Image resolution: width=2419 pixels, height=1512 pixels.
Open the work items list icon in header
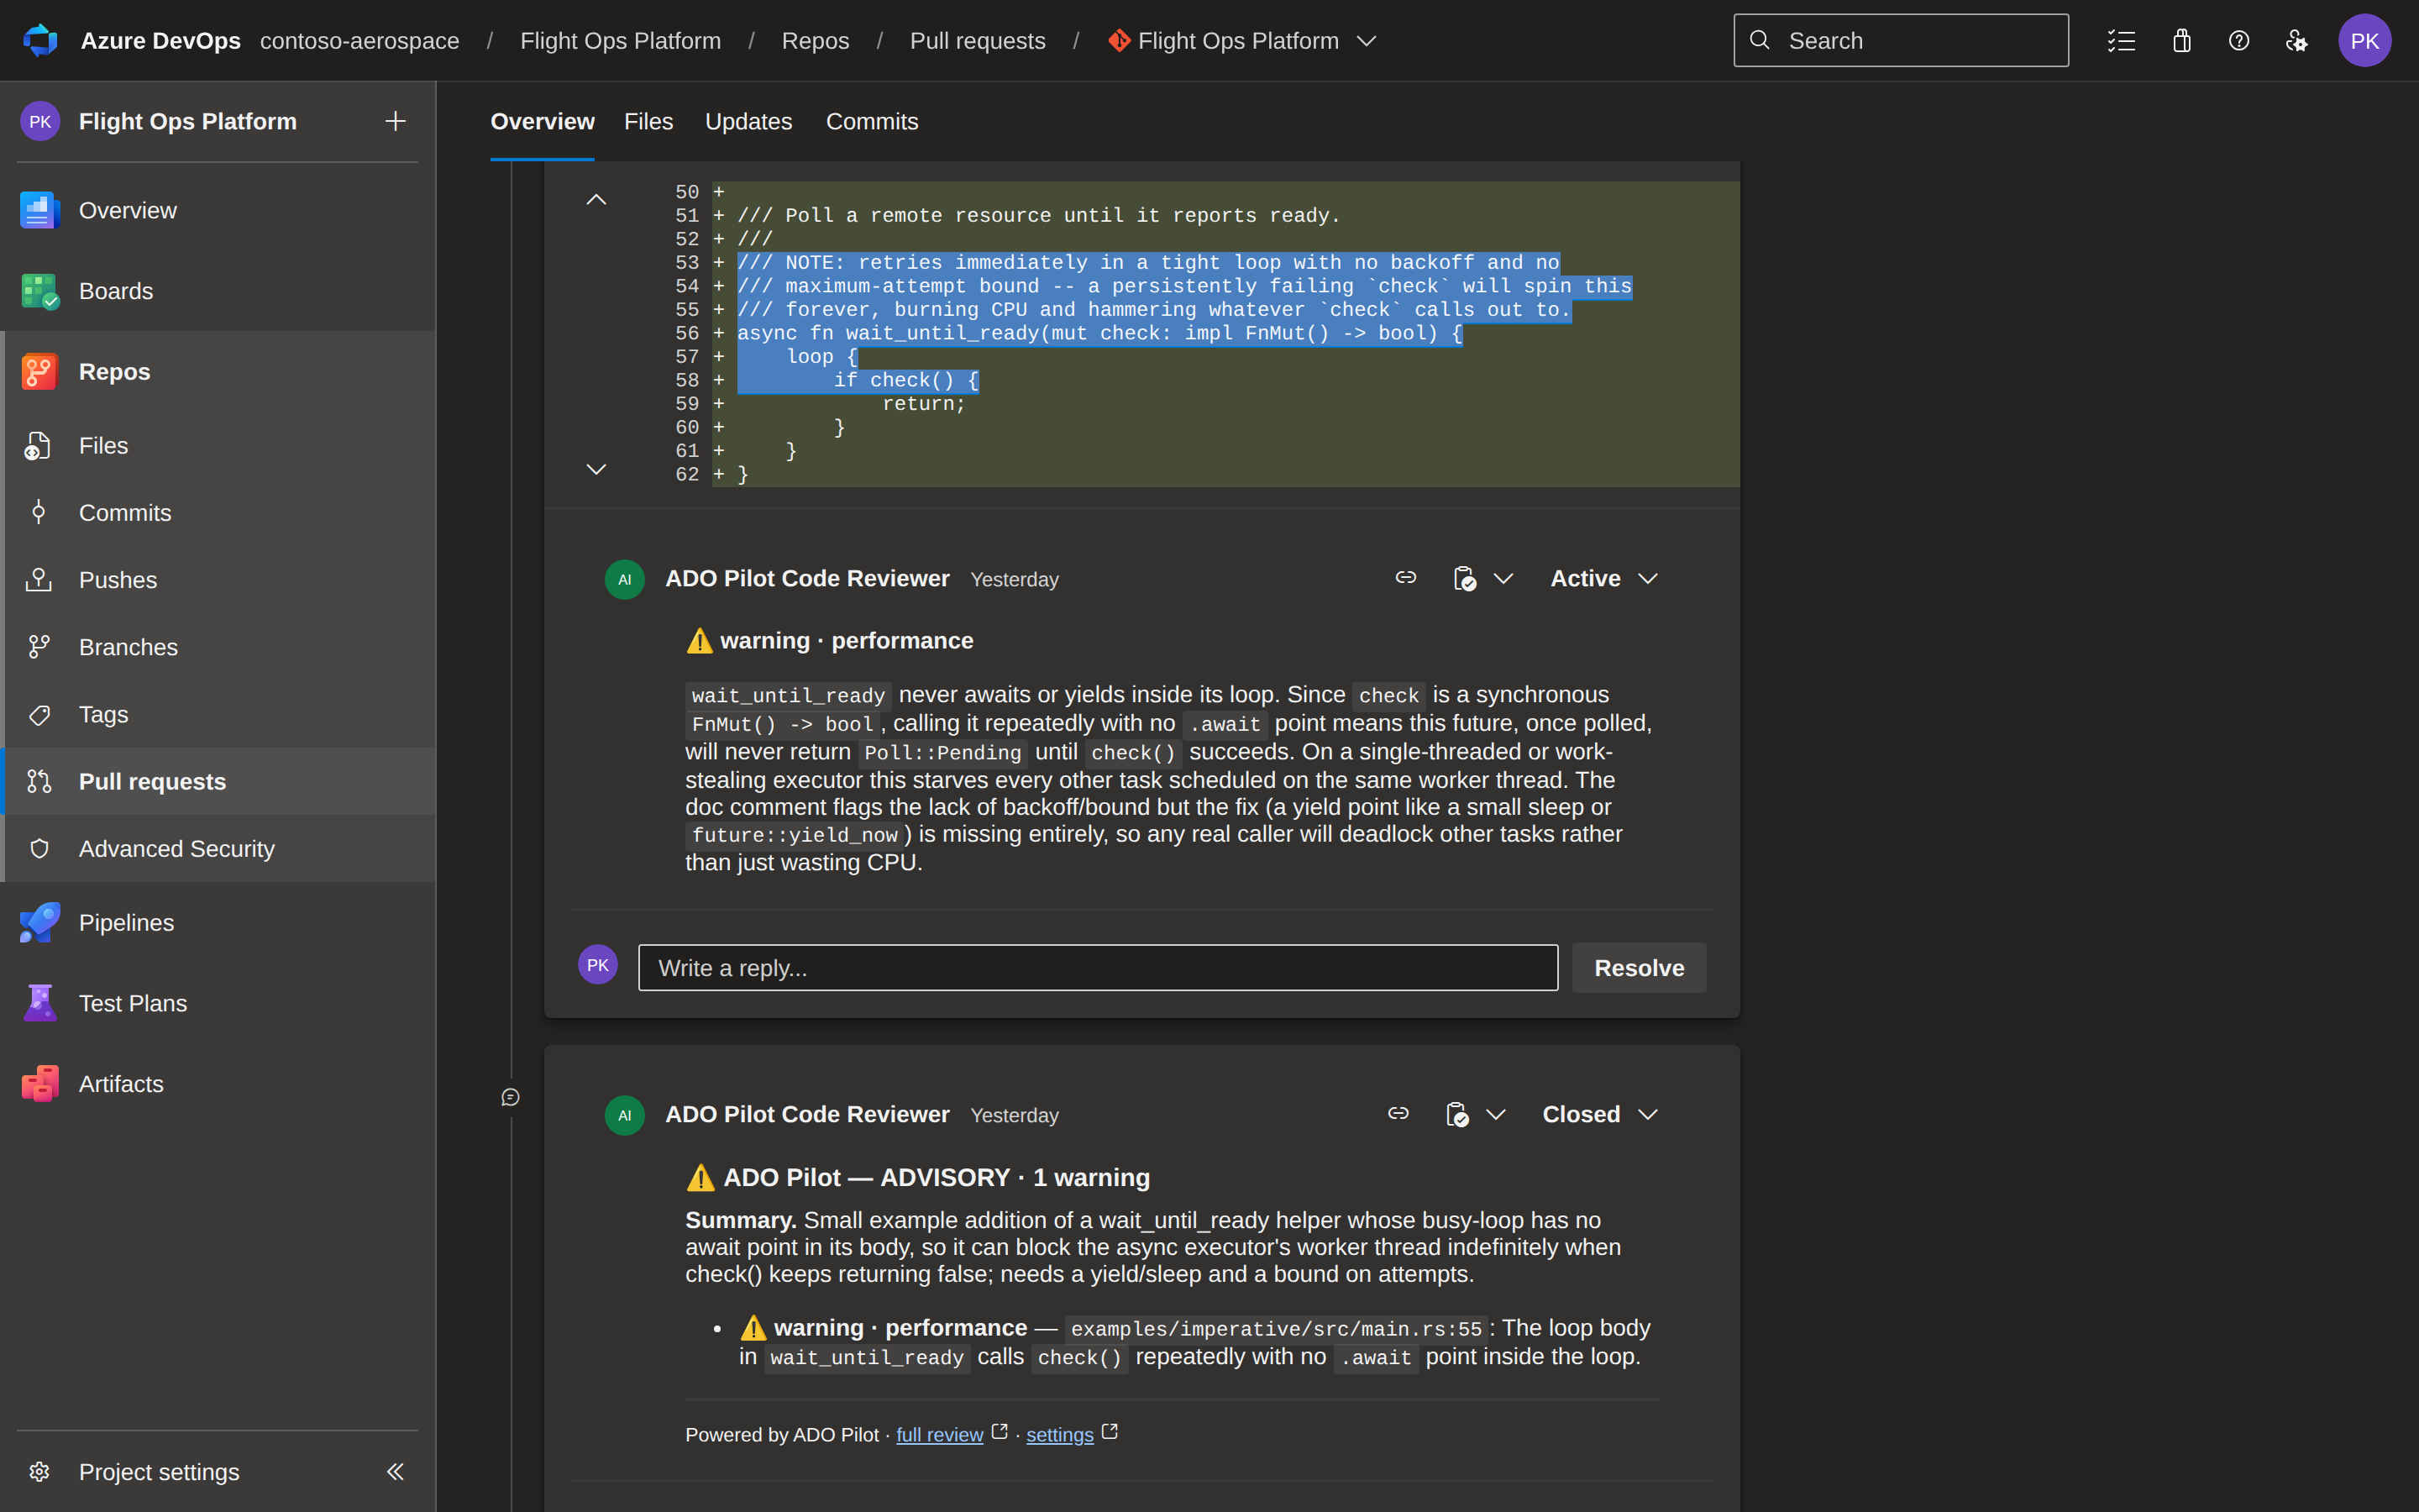point(2121,40)
